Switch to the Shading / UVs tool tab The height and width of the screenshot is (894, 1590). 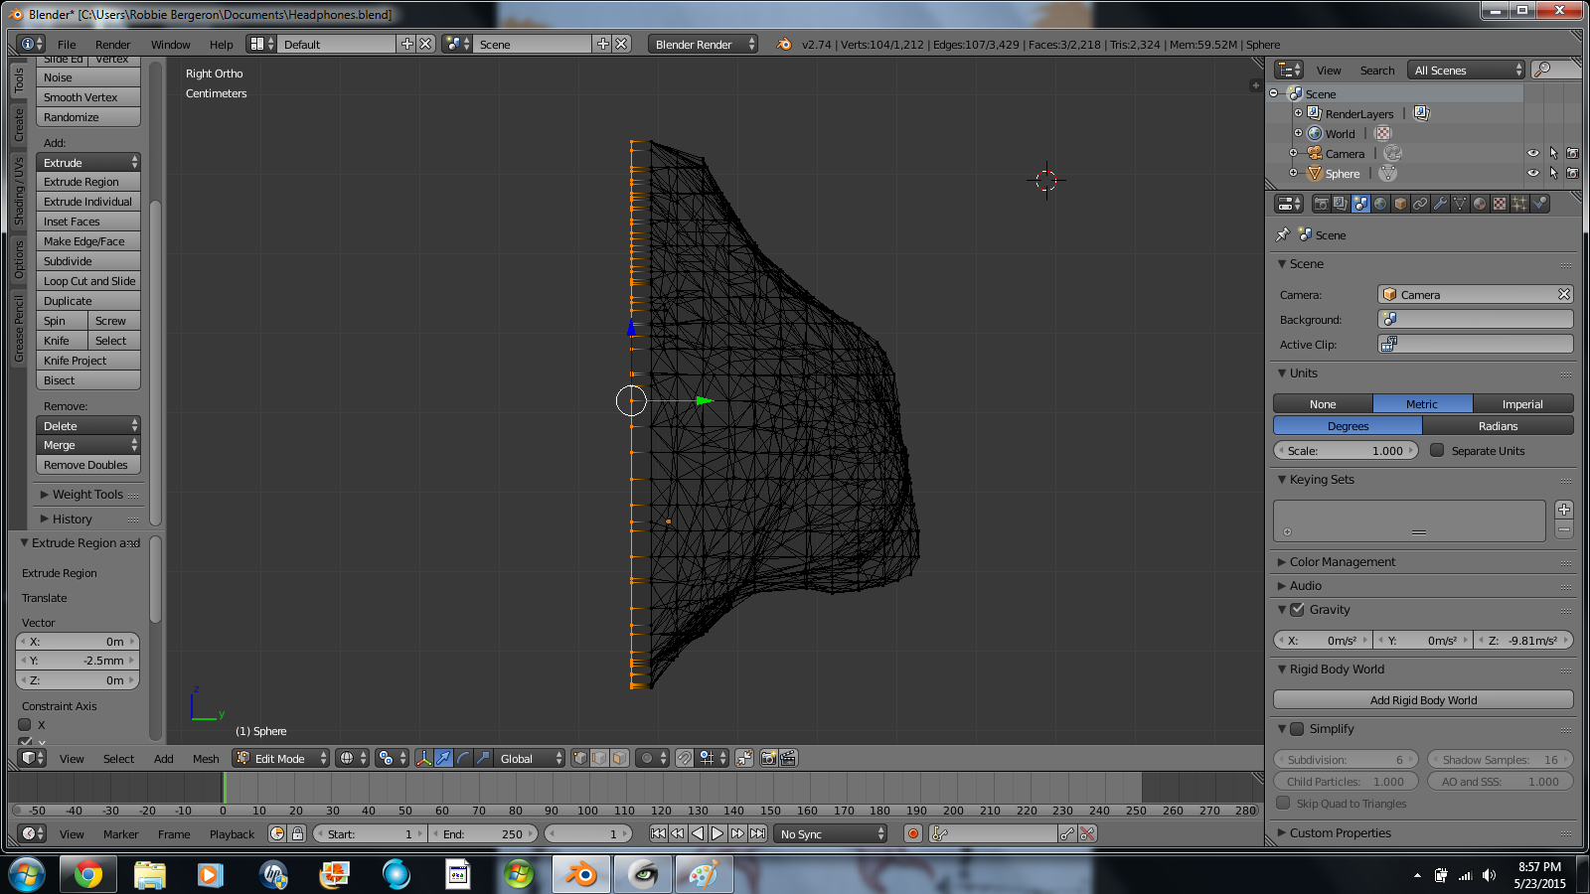19,191
